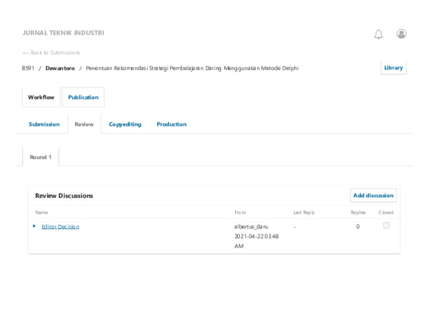Go to the Copyediting stage tab
The height and width of the screenshot is (330, 428).
click(x=125, y=124)
